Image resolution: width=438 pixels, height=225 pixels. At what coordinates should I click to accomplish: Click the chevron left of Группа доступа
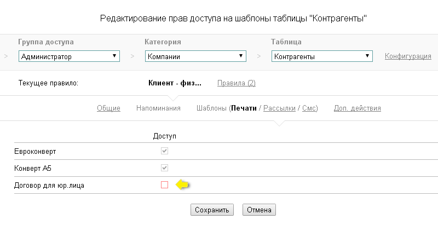pos(6,56)
